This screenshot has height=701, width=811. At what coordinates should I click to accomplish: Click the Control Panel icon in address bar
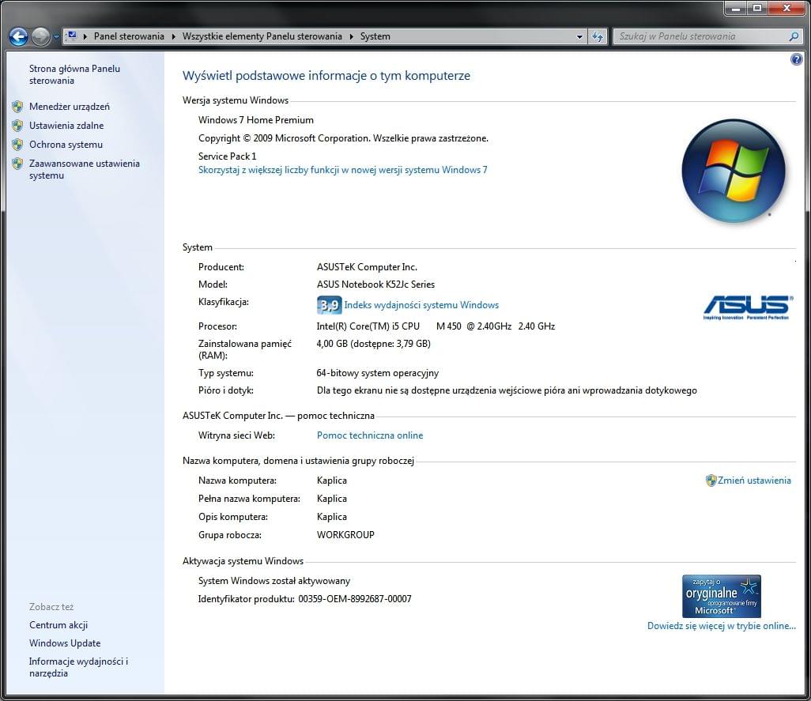pos(73,36)
